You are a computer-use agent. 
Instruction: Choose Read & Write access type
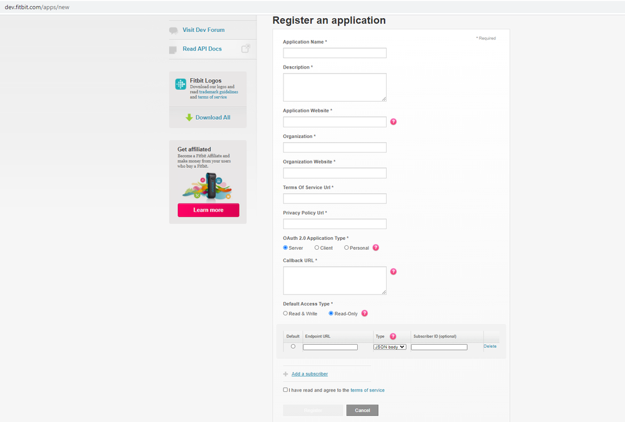point(286,313)
